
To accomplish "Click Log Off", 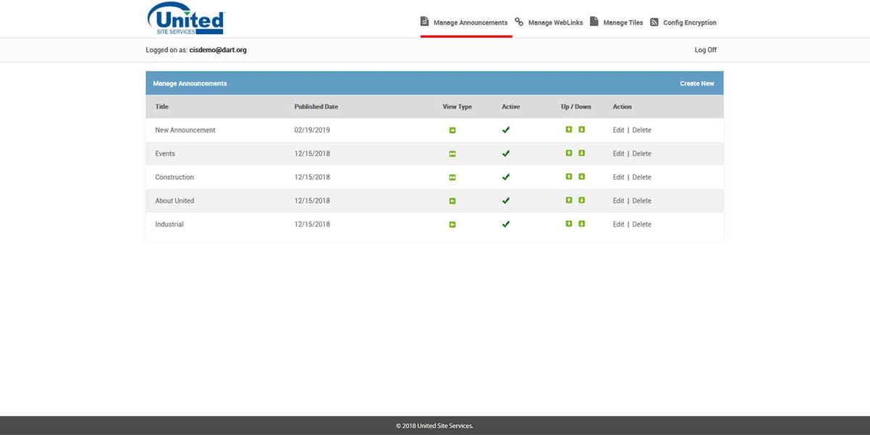I will coord(705,49).
